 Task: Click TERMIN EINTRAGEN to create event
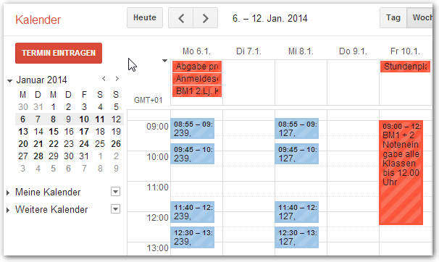[59, 53]
